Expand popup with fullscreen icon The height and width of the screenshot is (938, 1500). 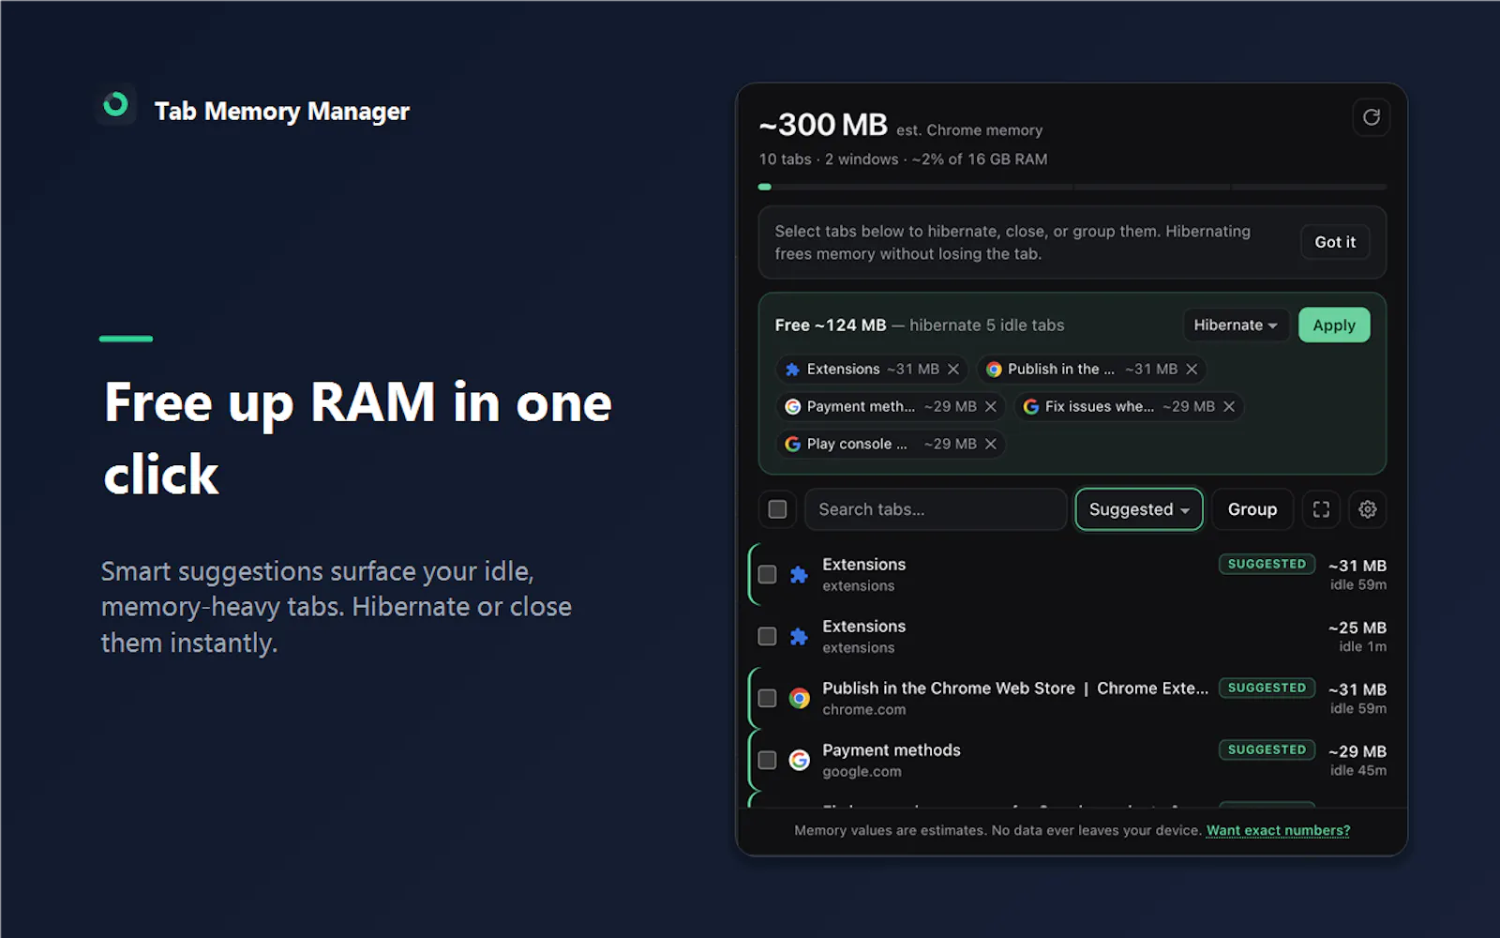(x=1321, y=509)
